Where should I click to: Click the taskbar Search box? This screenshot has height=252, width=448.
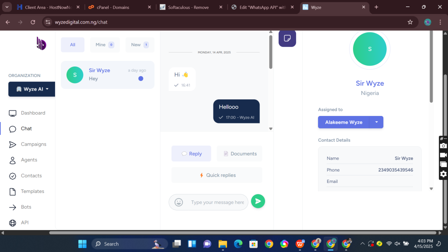129,244
